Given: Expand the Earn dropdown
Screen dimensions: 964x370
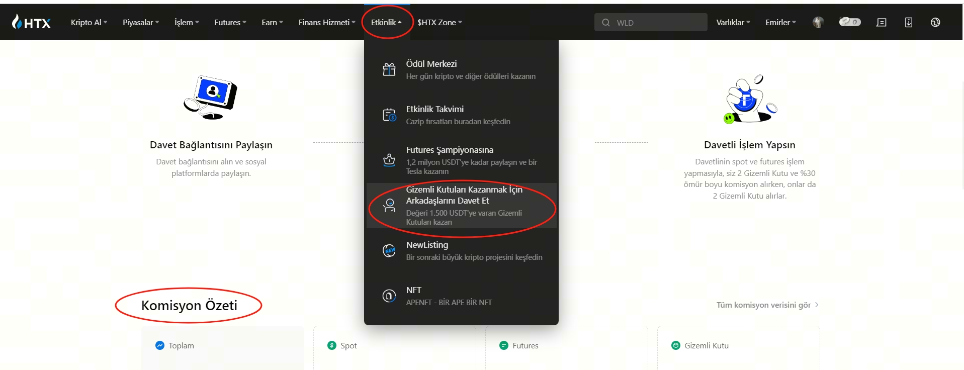Looking at the screenshot, I should click(x=272, y=22).
